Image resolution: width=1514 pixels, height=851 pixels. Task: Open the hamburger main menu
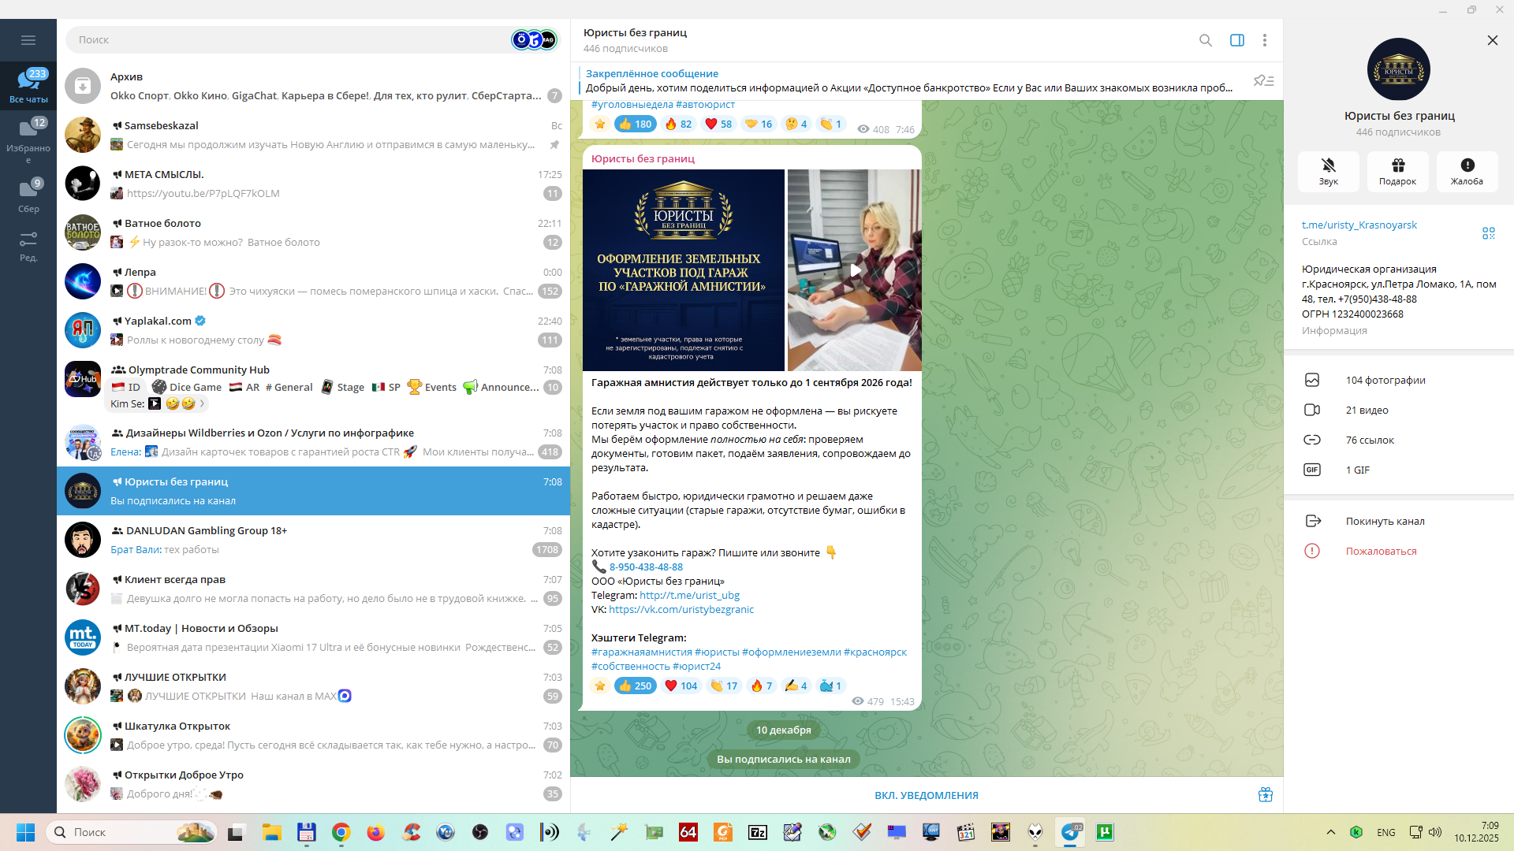pos(28,40)
